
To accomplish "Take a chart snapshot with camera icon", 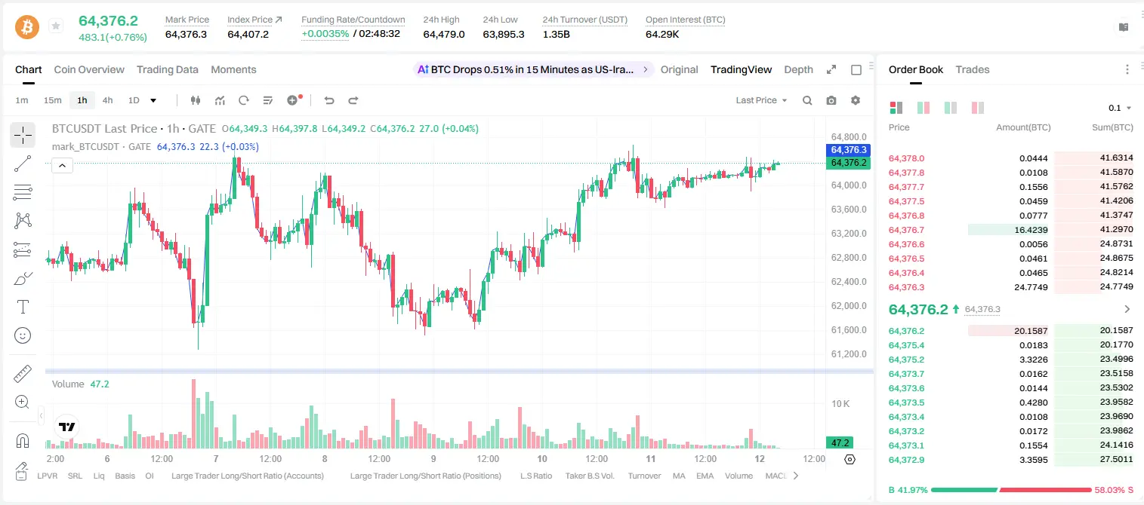I will coord(831,100).
